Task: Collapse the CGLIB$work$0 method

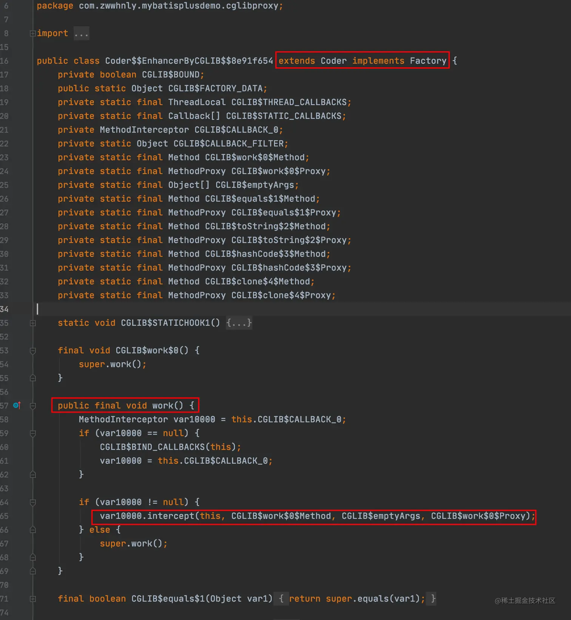Action: coord(33,351)
